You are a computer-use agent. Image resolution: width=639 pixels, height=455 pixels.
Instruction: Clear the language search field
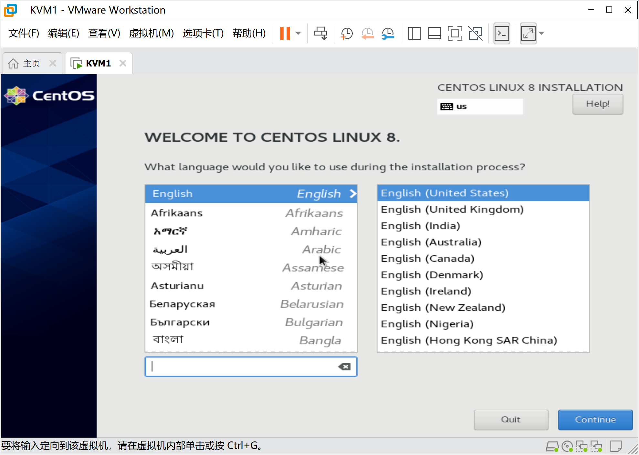pyautogui.click(x=344, y=367)
